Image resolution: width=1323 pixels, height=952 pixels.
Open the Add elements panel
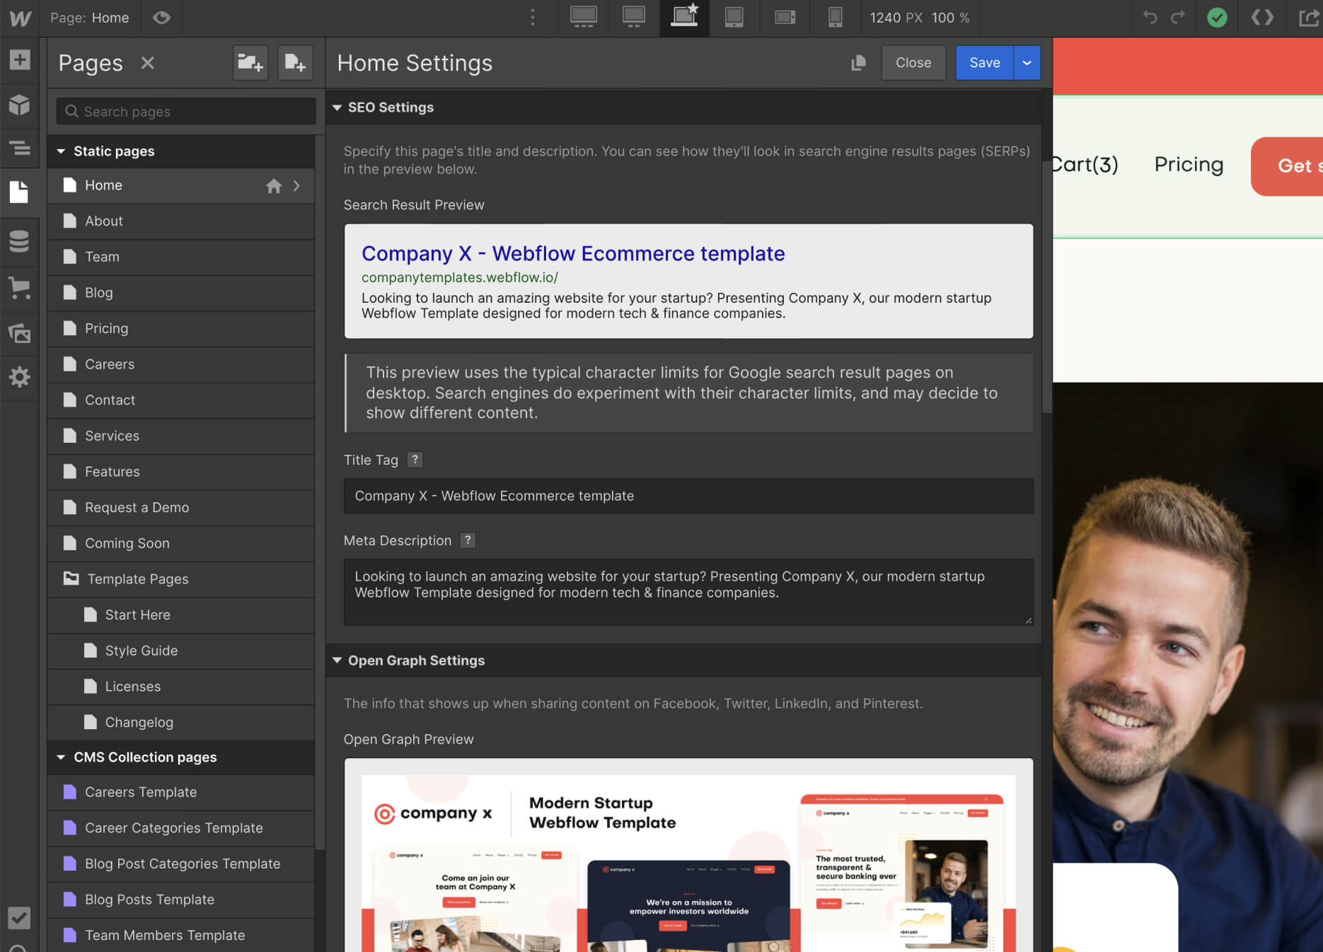coord(20,59)
